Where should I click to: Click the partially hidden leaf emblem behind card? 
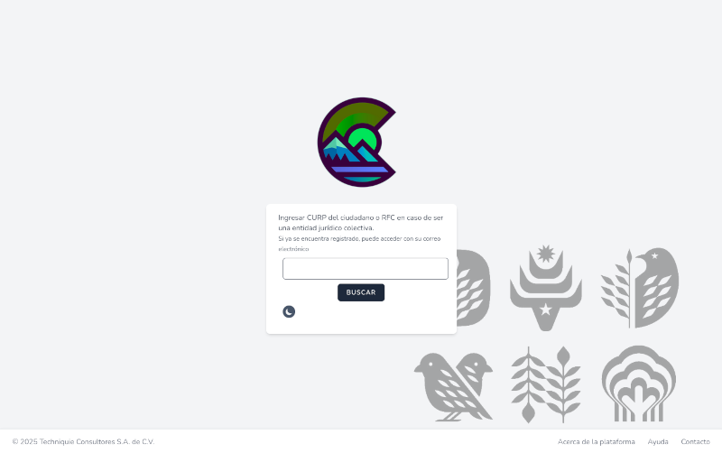[x=473, y=288]
